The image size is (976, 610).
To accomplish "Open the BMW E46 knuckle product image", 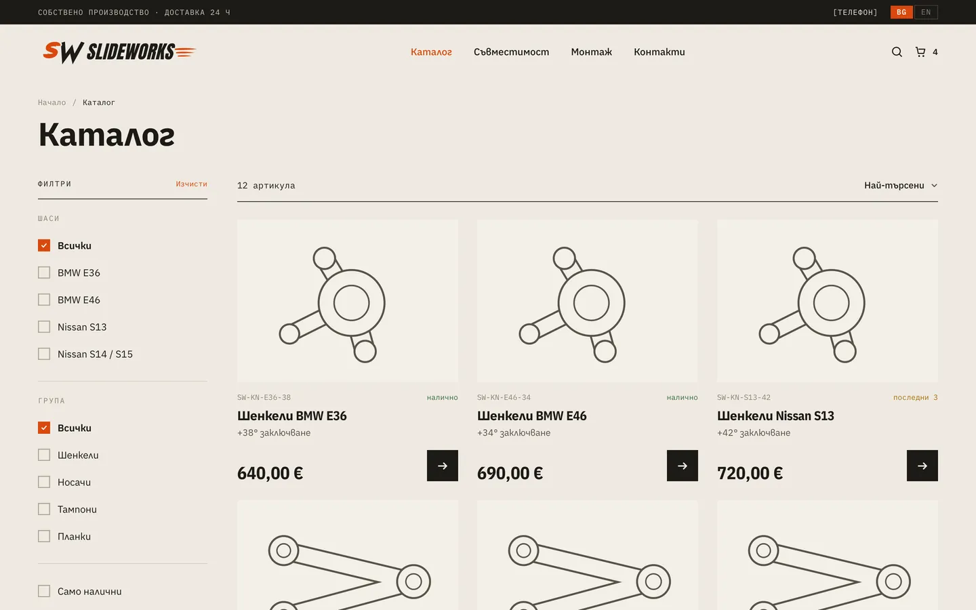I will 588,301.
